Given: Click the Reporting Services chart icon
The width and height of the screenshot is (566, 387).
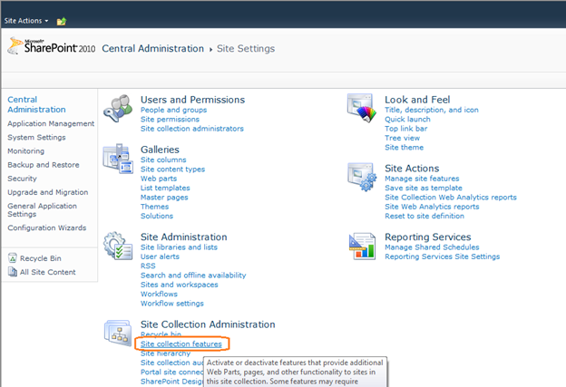Looking at the screenshot, I should (363, 246).
